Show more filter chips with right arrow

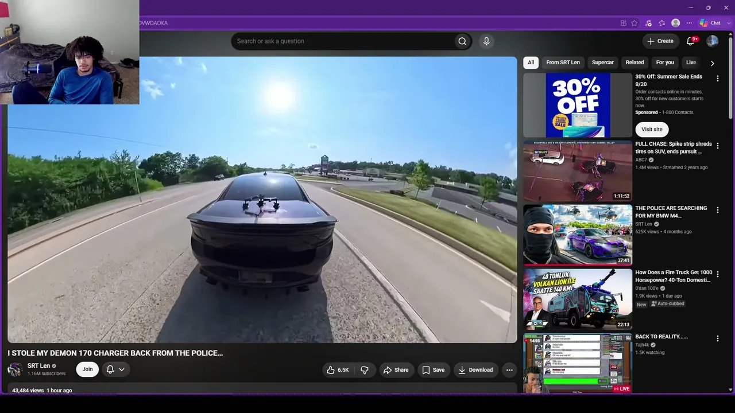coord(712,63)
